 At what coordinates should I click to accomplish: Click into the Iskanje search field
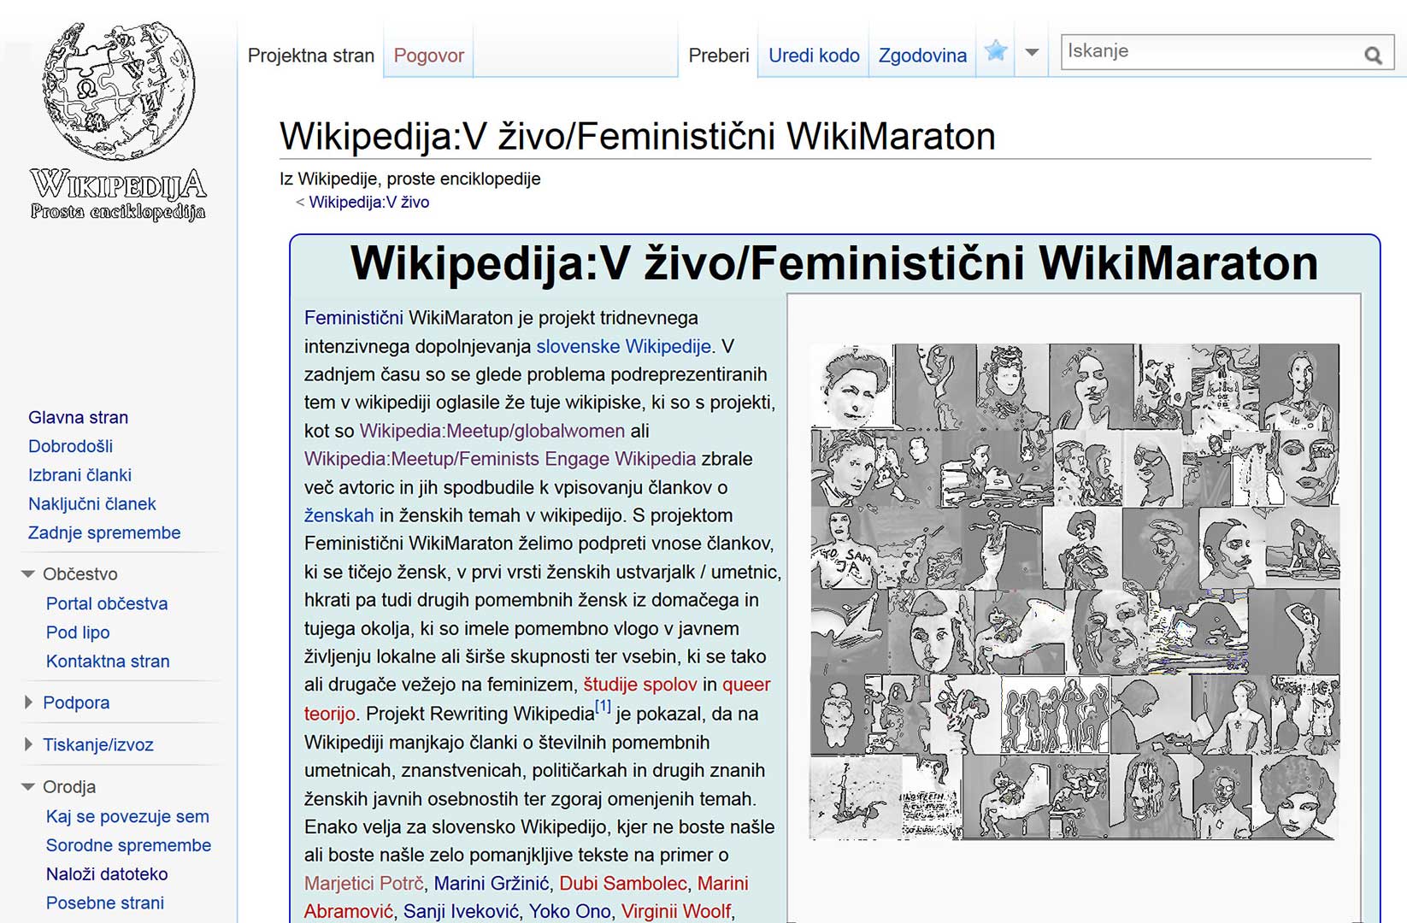[x=1210, y=51]
